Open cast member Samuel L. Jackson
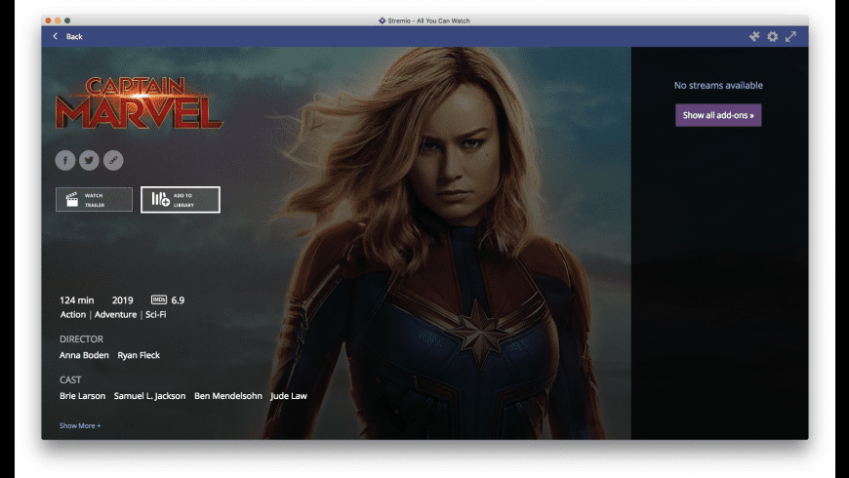The image size is (849, 478). pyautogui.click(x=149, y=396)
